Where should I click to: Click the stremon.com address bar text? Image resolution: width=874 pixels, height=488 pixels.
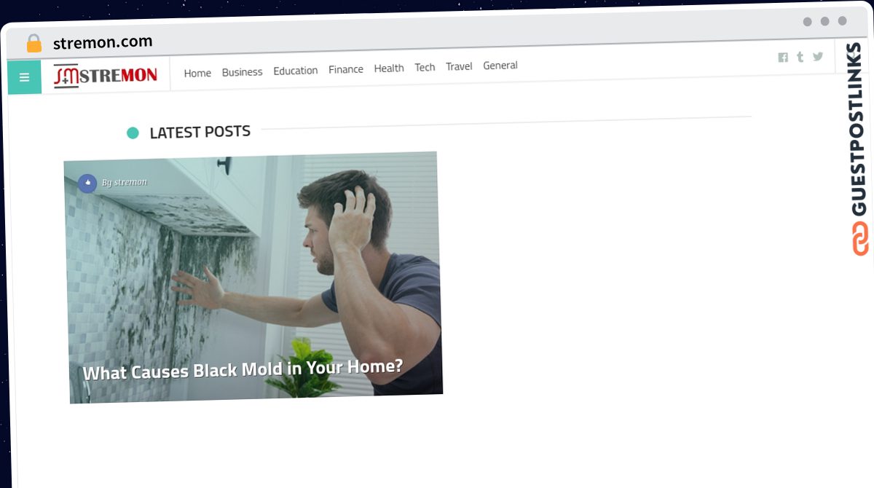(x=103, y=42)
